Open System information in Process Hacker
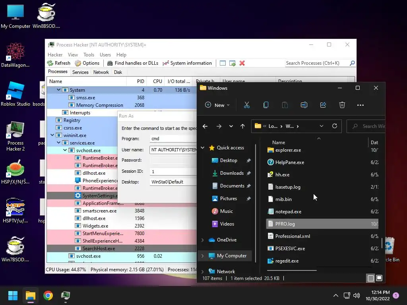Screen dimensions: 407x305 (x=187, y=63)
